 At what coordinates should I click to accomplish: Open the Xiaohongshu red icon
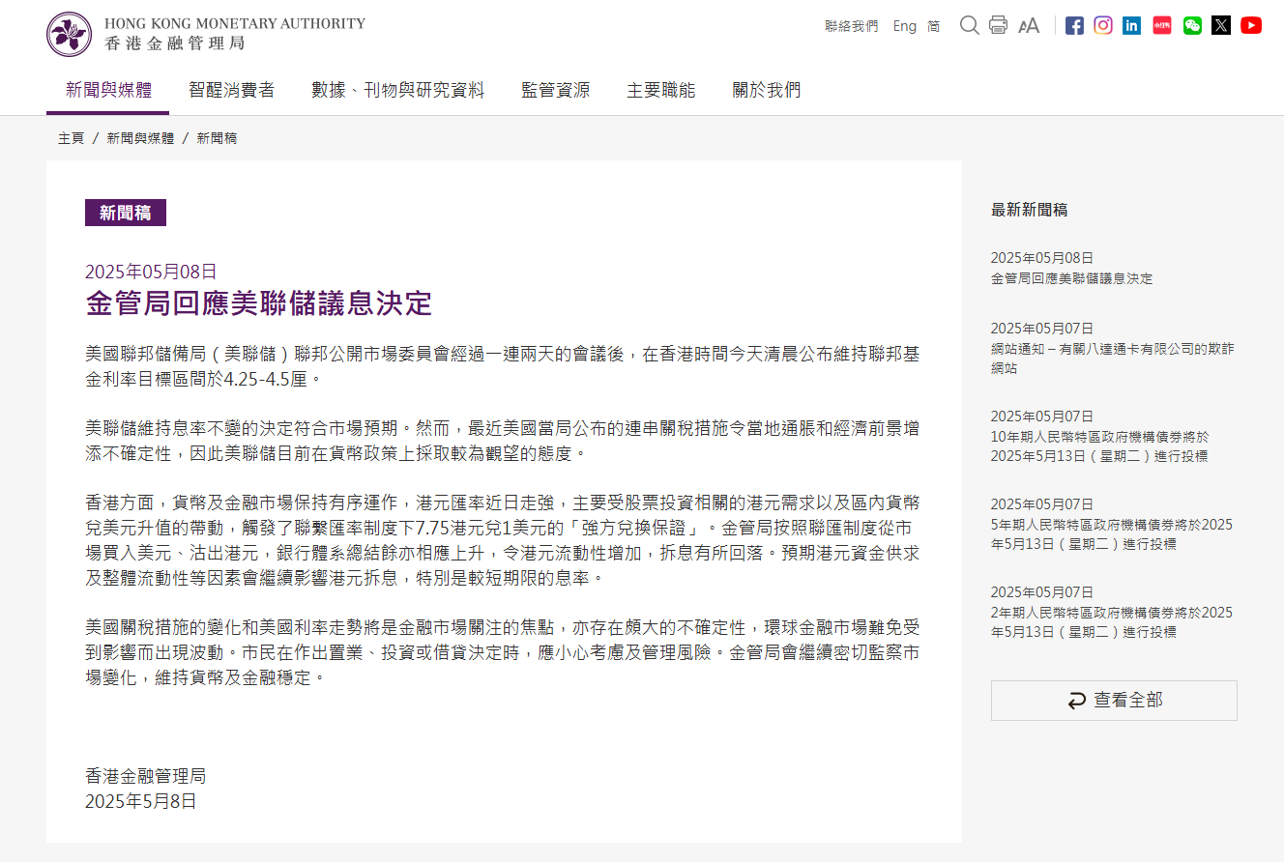1162,26
